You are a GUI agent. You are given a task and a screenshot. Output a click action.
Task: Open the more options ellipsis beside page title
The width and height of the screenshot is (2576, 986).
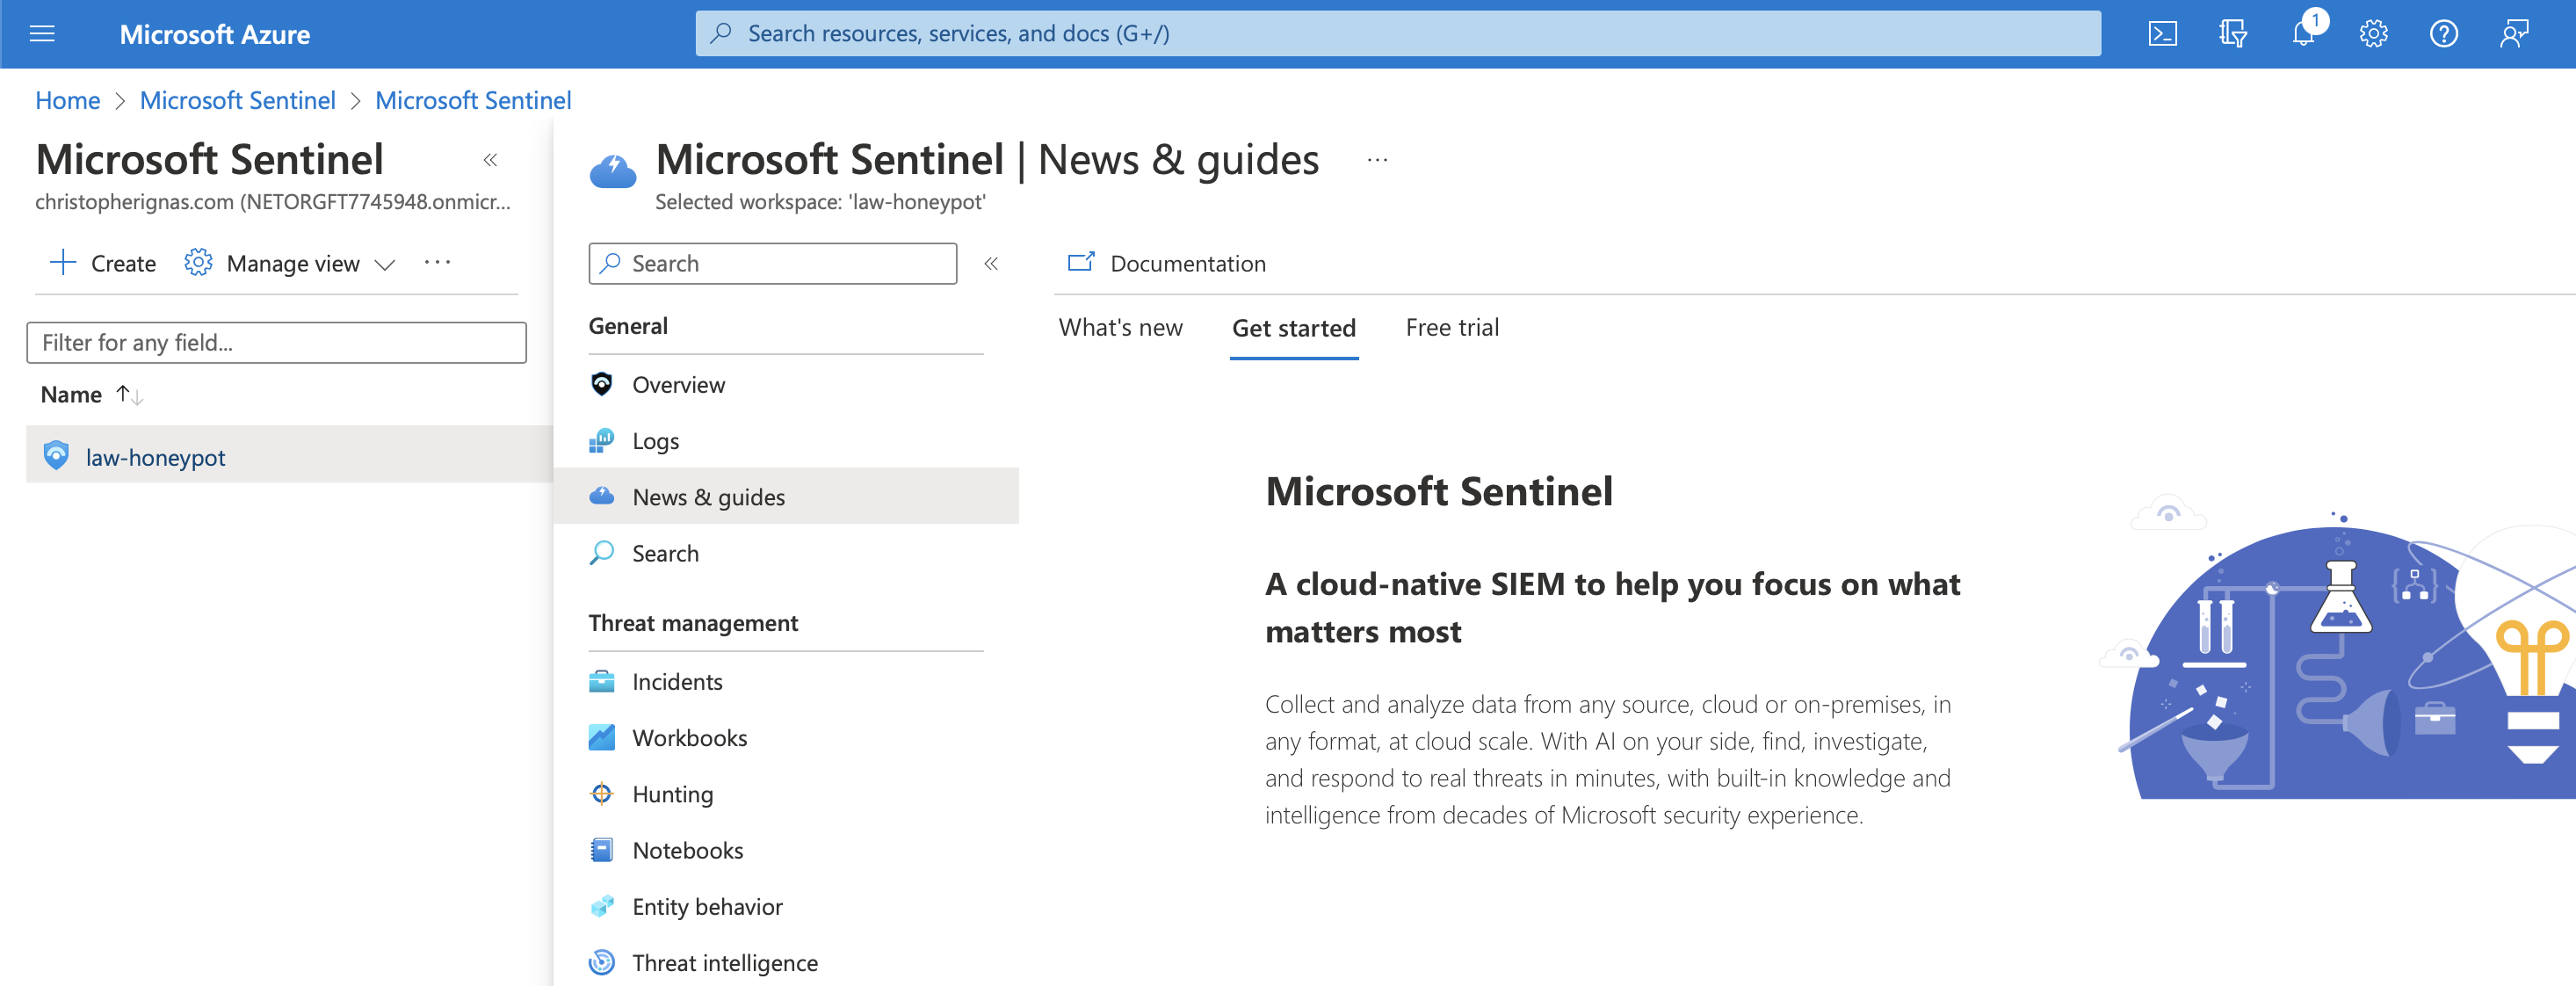[x=1377, y=160]
